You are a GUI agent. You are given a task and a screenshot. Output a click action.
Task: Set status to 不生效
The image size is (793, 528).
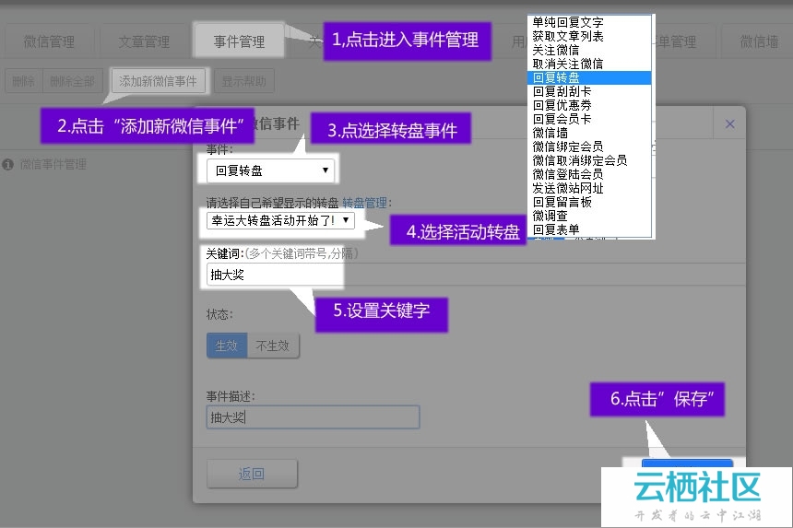pos(273,346)
